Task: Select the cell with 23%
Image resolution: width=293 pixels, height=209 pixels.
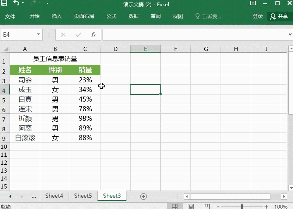Action: [x=85, y=80]
